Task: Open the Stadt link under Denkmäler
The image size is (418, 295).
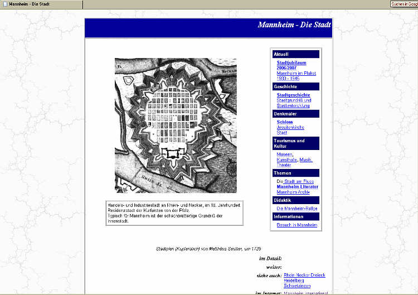Action: (282, 133)
